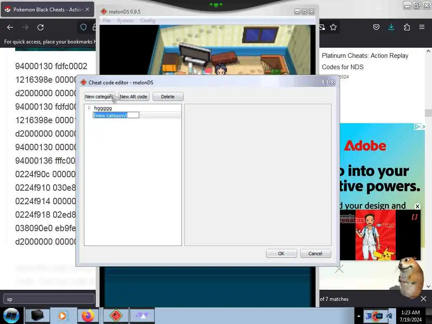Image resolution: width=432 pixels, height=324 pixels.
Task: Click New AR code button
Action: [x=134, y=97]
